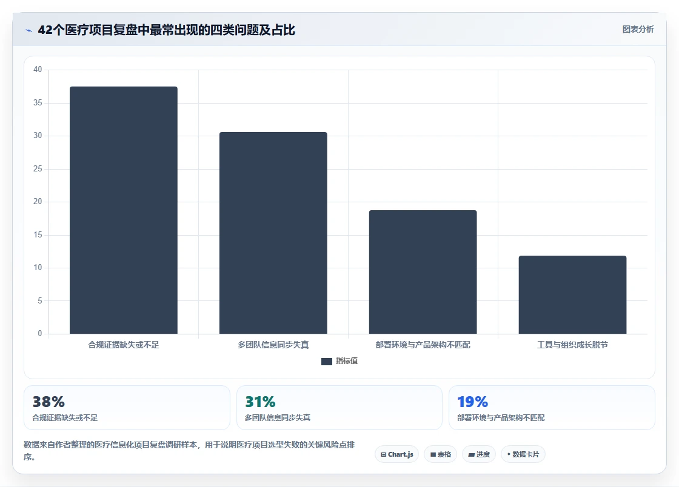Image resolution: width=679 pixels, height=487 pixels.
Task: Select the 表格 tag chip
Action: pyautogui.click(x=440, y=454)
